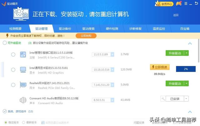Click the icon beside 采用迅雷云加速技术
Viewport: 200px width, 126px height.
pyautogui.click(x=43, y=123)
